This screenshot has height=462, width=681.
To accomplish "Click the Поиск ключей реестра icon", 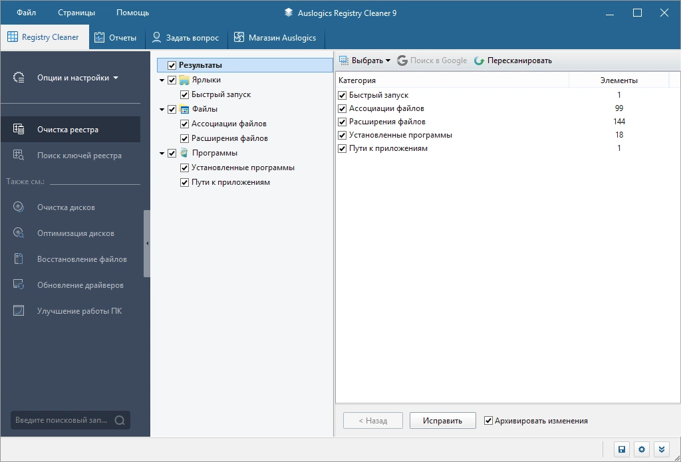I will coord(19,155).
